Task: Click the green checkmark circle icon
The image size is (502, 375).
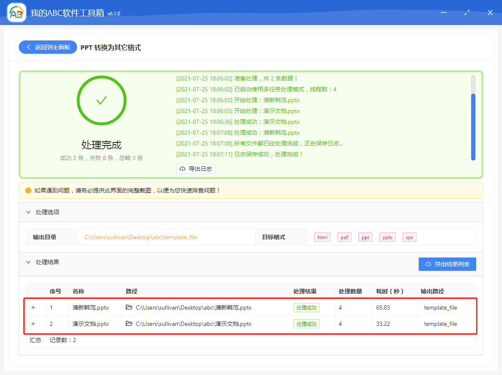Action: pos(101,100)
